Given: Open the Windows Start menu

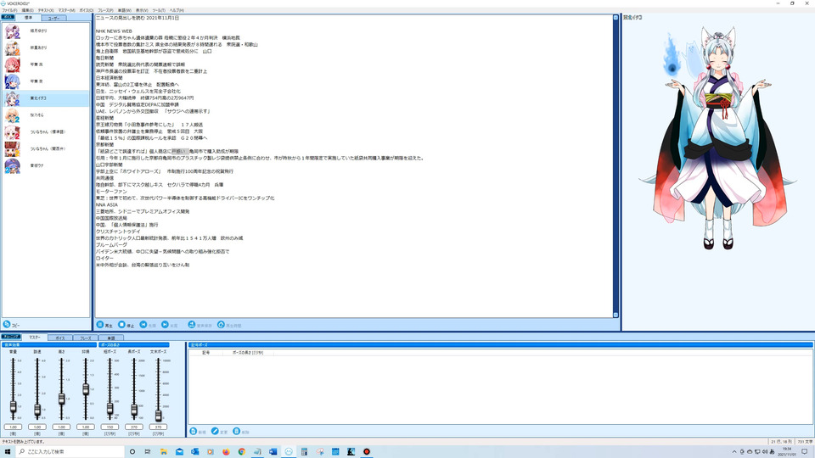Looking at the screenshot, I should 8,452.
